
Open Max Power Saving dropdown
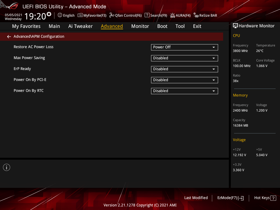[185, 58]
